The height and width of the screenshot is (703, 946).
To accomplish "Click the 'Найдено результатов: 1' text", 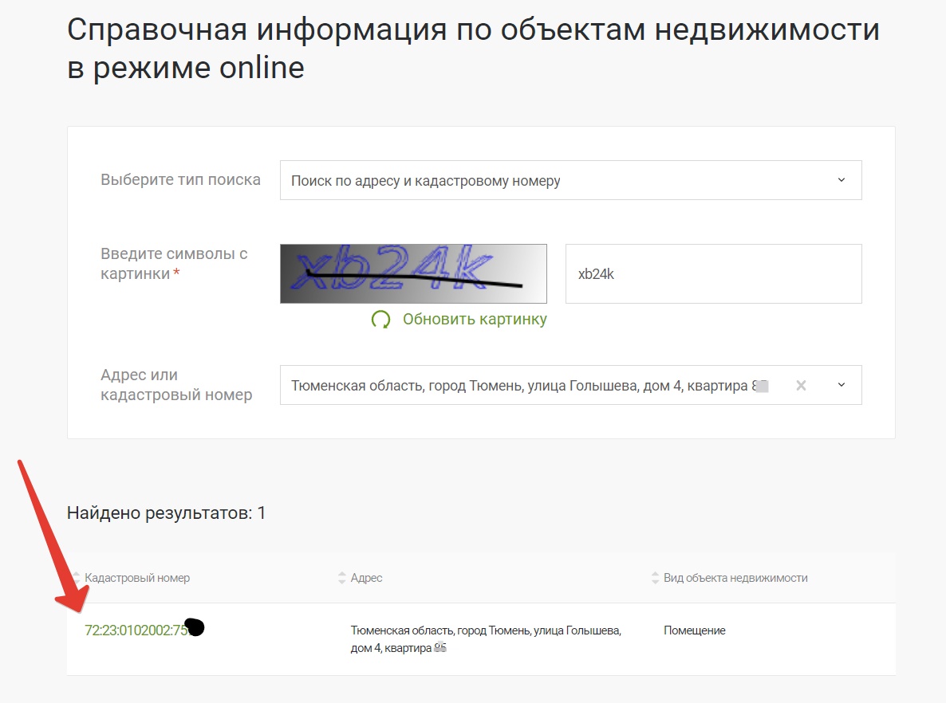I will [166, 513].
